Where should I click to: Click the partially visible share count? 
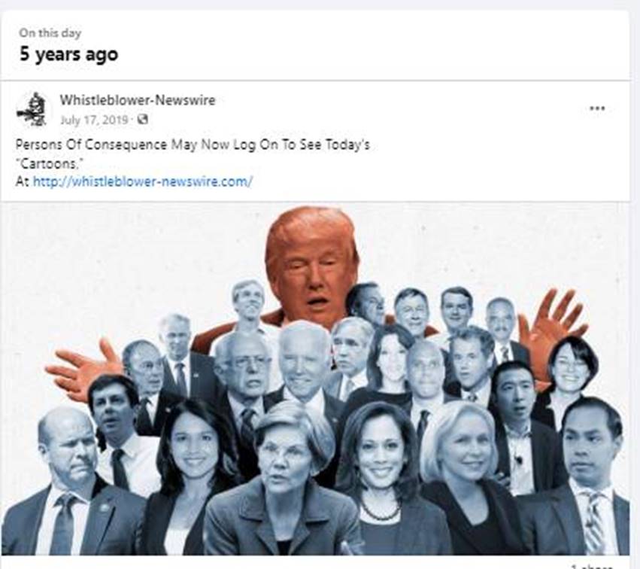(592, 567)
